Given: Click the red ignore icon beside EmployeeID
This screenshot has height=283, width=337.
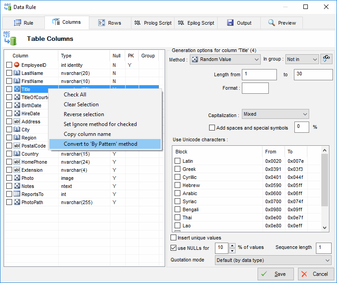Looking at the screenshot, I should pos(17,65).
